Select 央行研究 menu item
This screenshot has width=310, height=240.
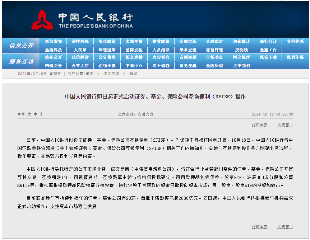[x=161, y=57]
